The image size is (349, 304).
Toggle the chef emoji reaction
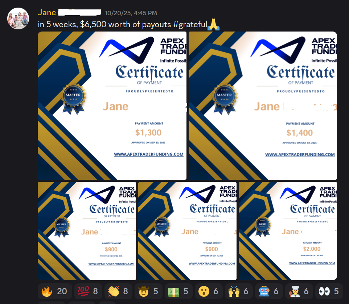299,291
